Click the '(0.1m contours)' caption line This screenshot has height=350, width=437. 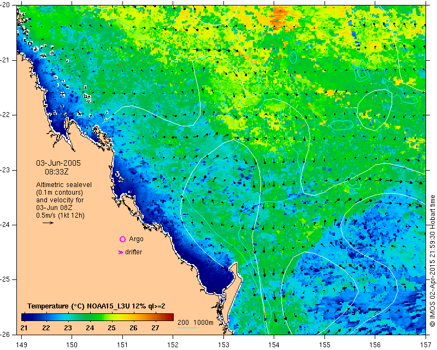60,192
